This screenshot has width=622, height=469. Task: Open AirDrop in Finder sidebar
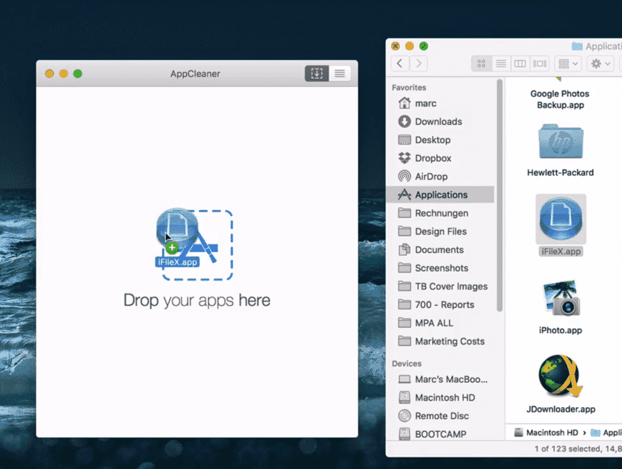coord(440,177)
